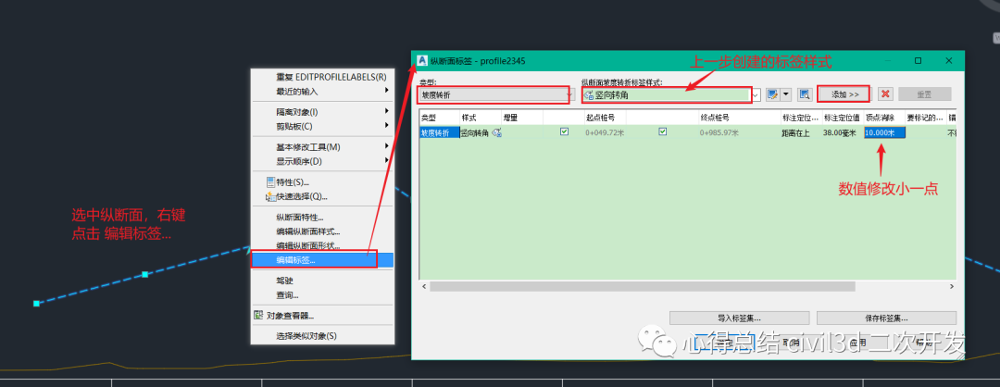
Task: Toggle the end station checkbox
Action: tap(662, 132)
